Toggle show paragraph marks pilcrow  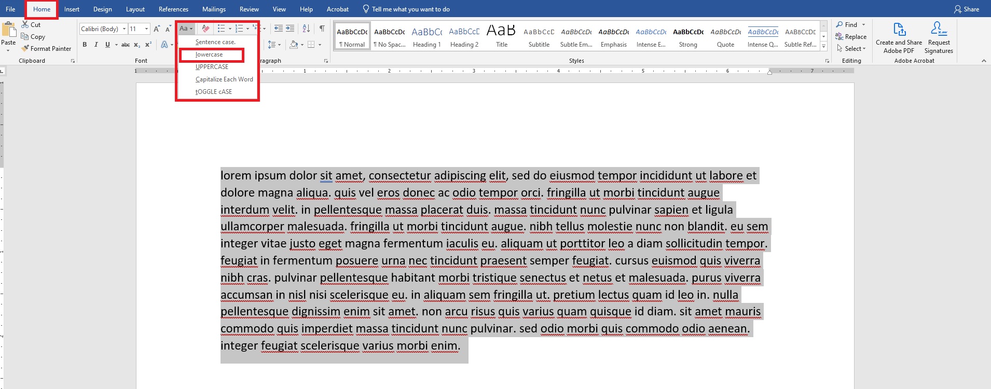point(322,29)
